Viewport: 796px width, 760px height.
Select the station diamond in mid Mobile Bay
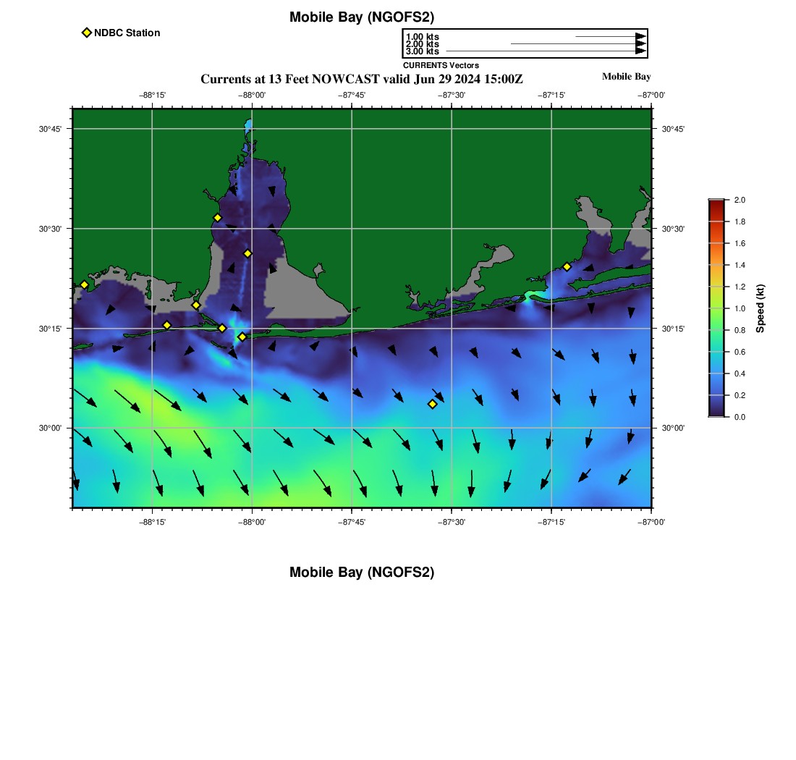247,253
